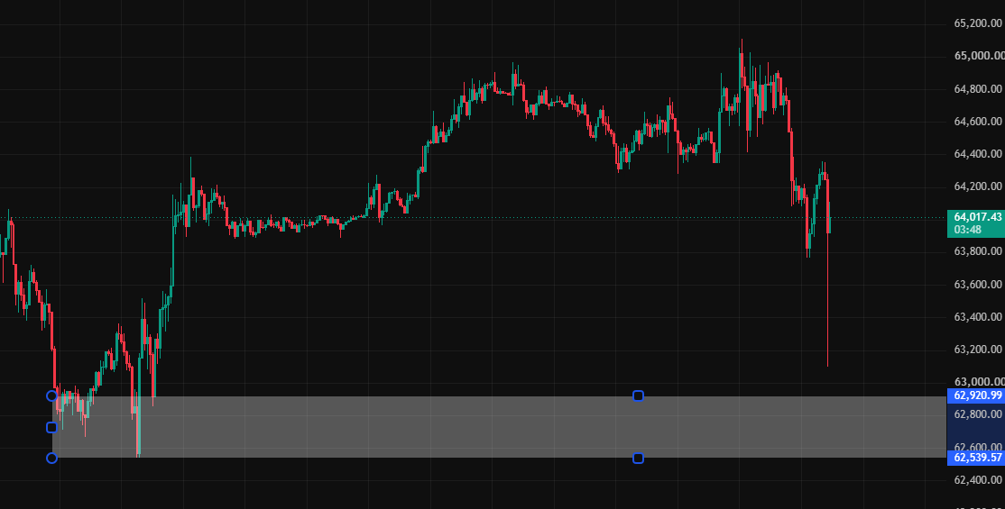Click the latest red candle's long lower wick
The width and height of the screenshot is (1005, 509).
tap(827, 300)
